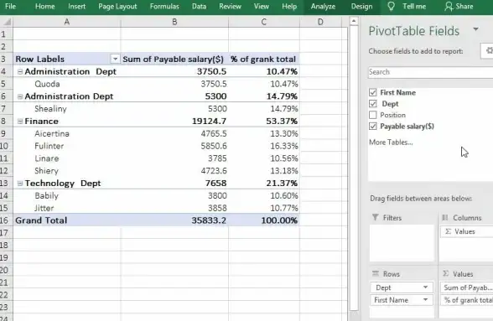Click the Tell me lightbulb icon

point(391,7)
